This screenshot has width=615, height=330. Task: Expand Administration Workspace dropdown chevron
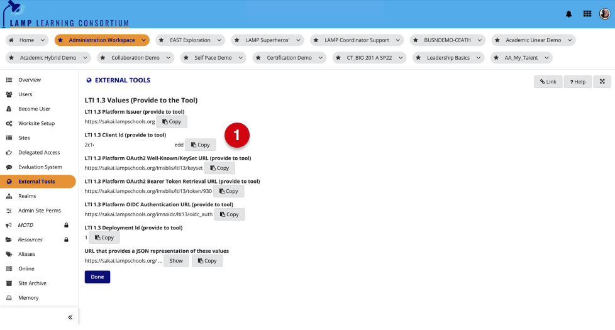point(143,40)
